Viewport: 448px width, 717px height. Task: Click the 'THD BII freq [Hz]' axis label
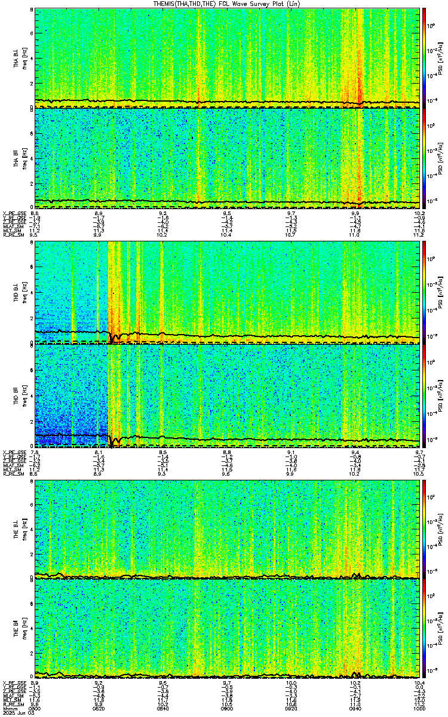pos(20,395)
